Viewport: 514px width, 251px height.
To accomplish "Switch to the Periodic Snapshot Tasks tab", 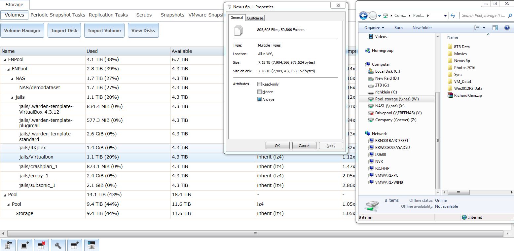I will pyautogui.click(x=58, y=15).
